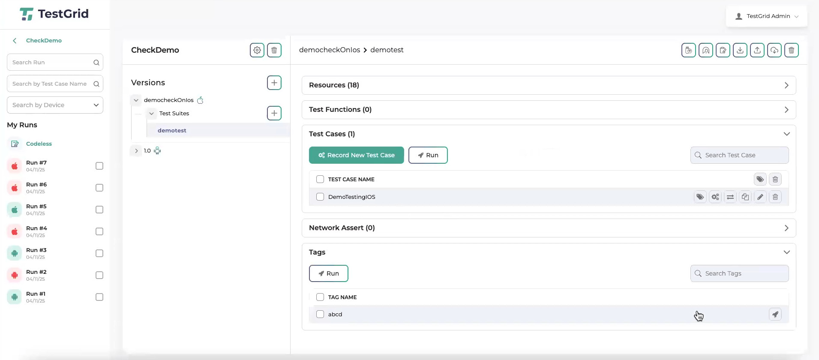The height and width of the screenshot is (360, 819).
Task: Duplicate DemoTestingIOS with copy icon
Action: [745, 197]
